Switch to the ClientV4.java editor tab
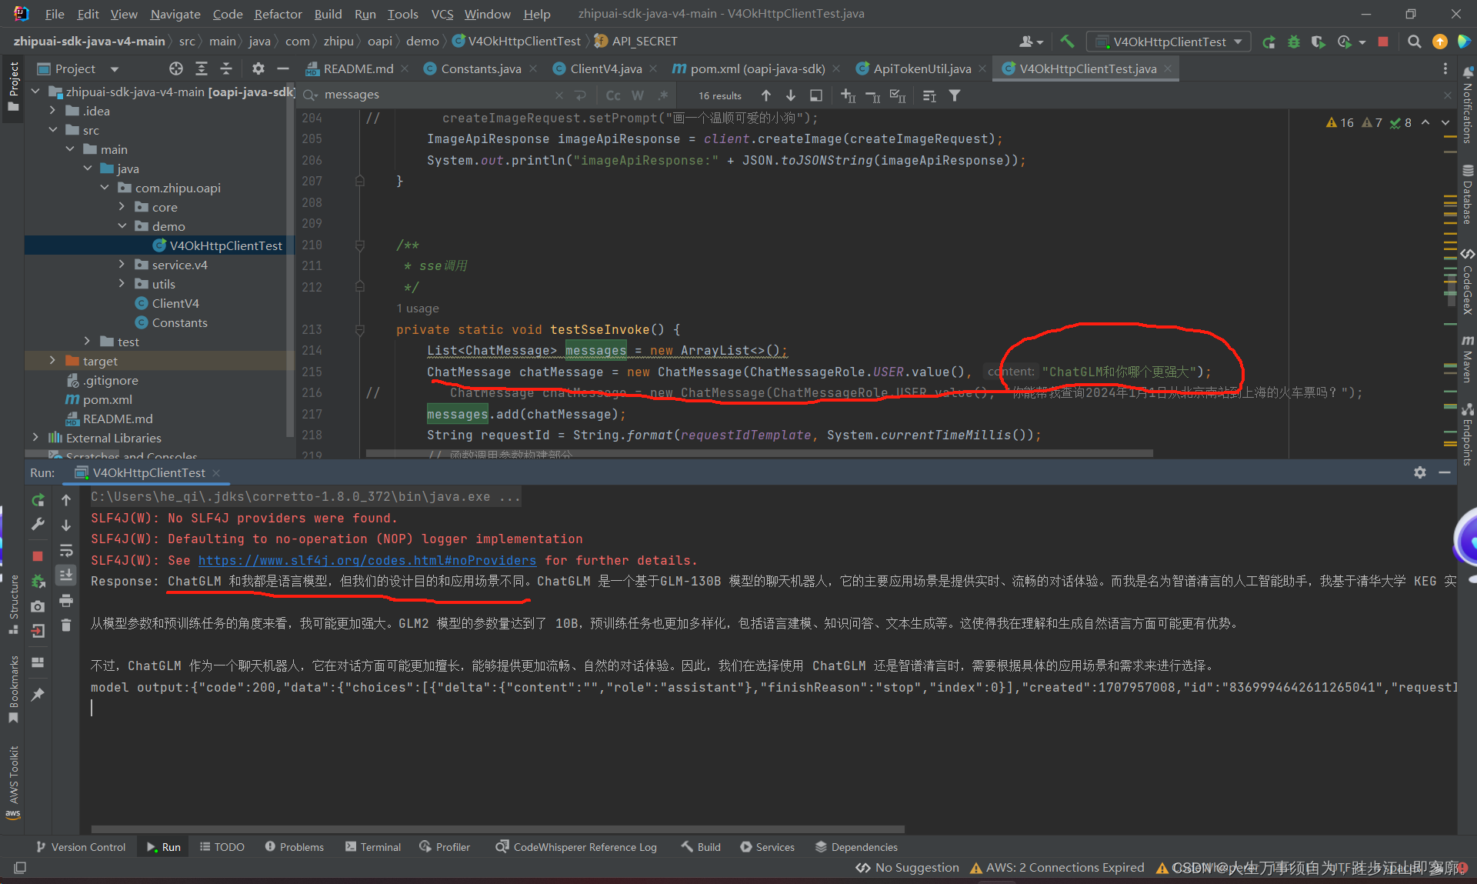Screen dimensions: 1477x884 [x=605, y=68]
